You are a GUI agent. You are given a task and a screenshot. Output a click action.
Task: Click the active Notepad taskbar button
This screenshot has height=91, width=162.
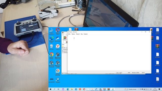[x=113, y=89]
